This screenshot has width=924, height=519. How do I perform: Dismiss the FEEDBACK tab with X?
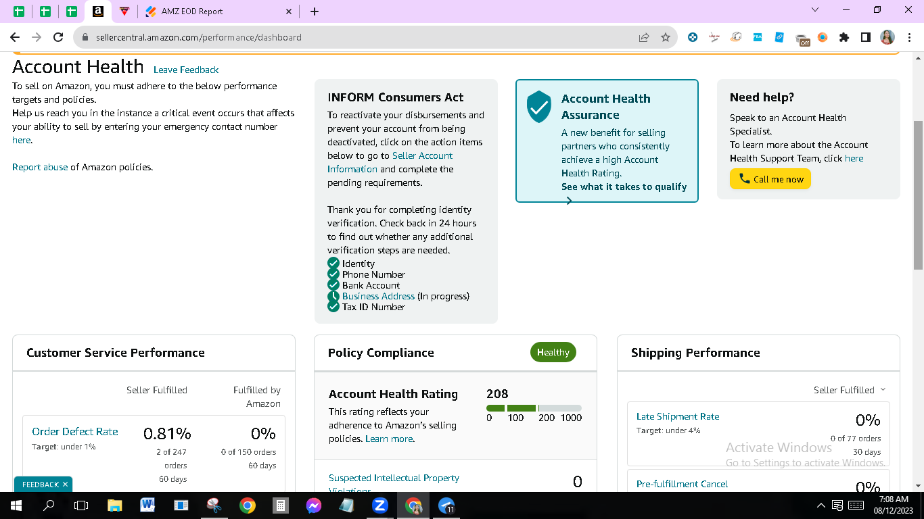click(65, 485)
